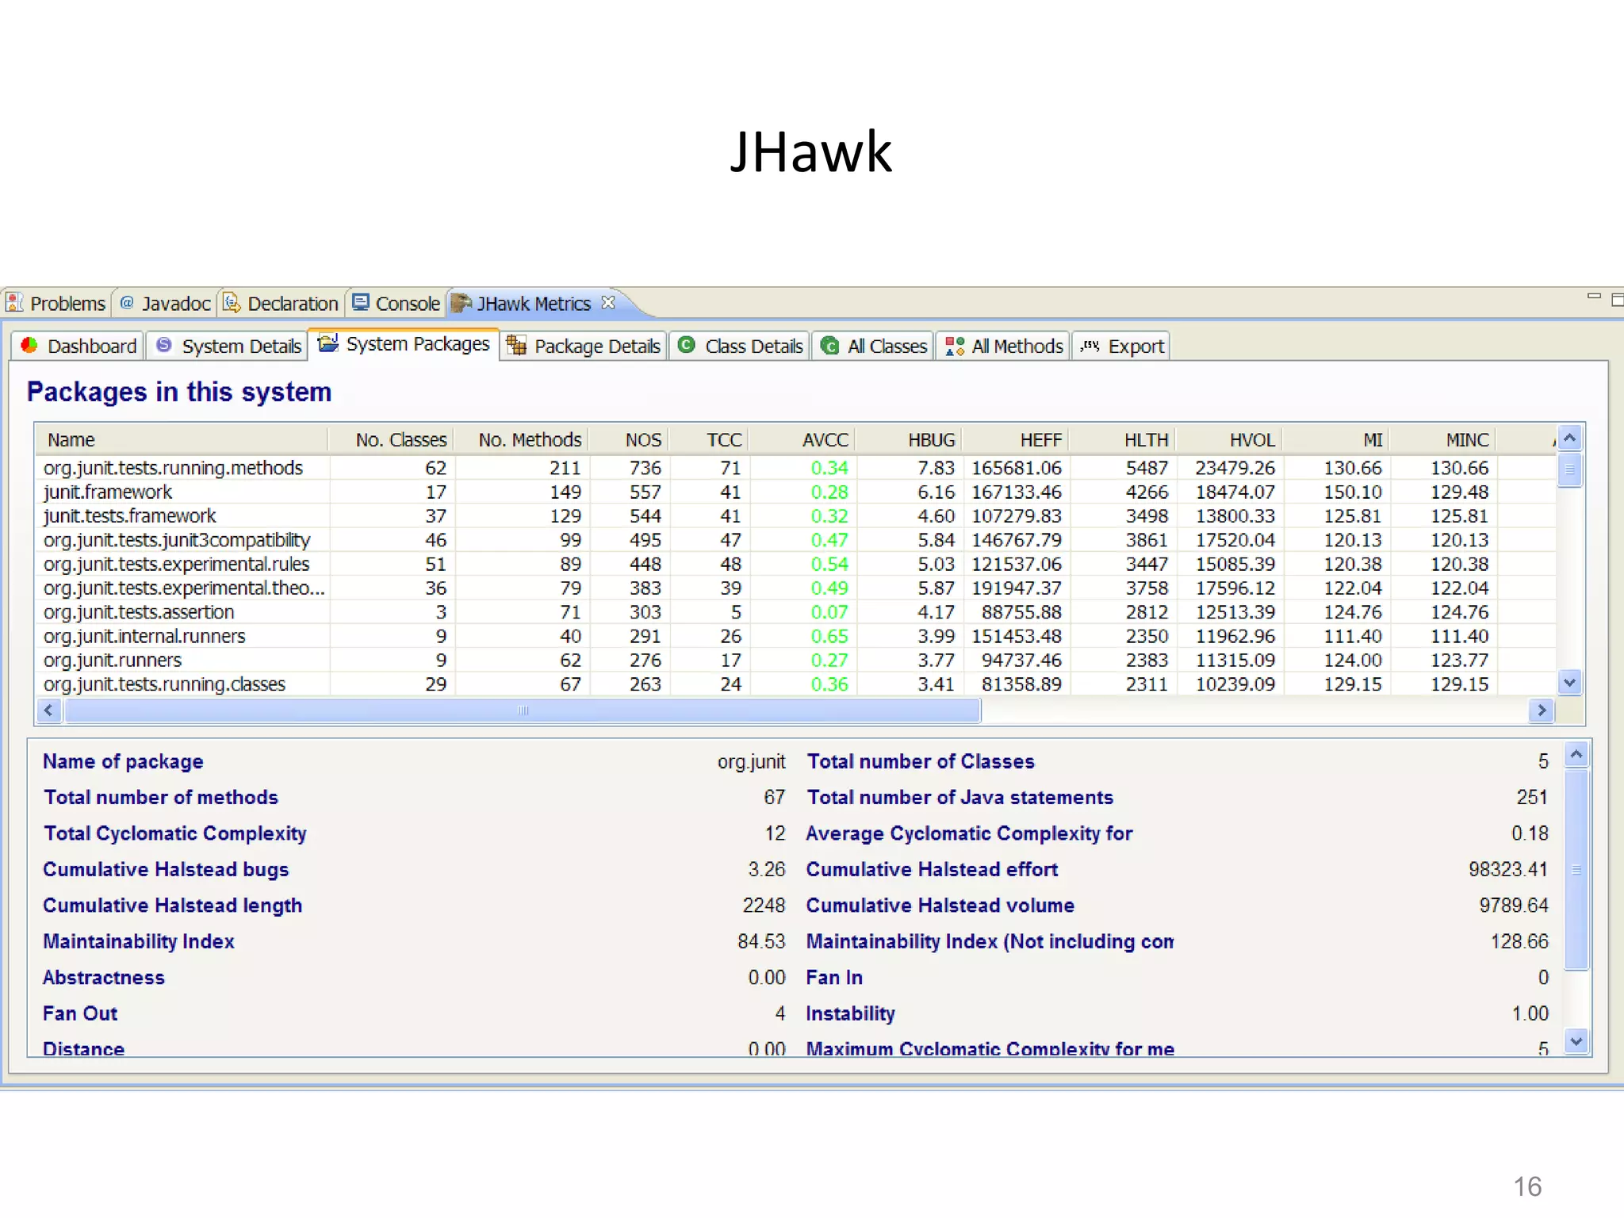Close the JHawk Metrics view tab

tap(608, 302)
